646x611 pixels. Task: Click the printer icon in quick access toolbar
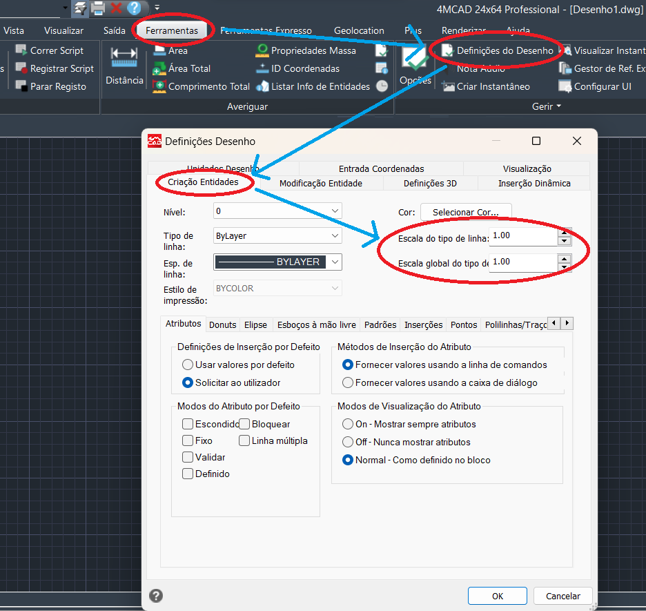coord(98,8)
